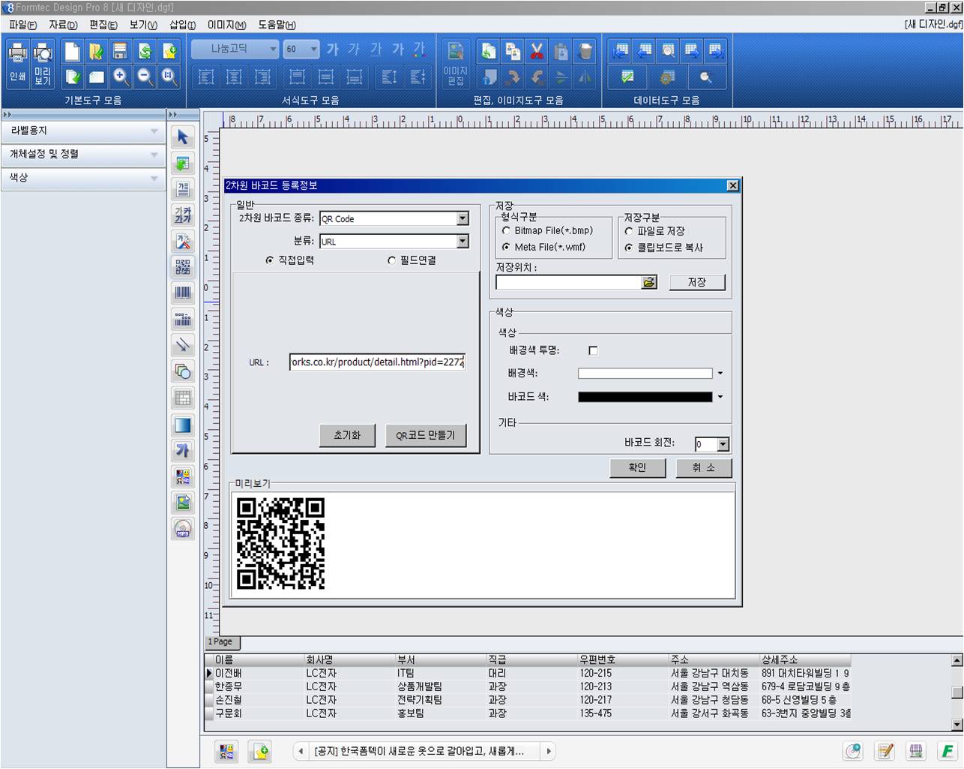Select the shapes tool
The width and height of the screenshot is (964, 769).
click(x=183, y=371)
